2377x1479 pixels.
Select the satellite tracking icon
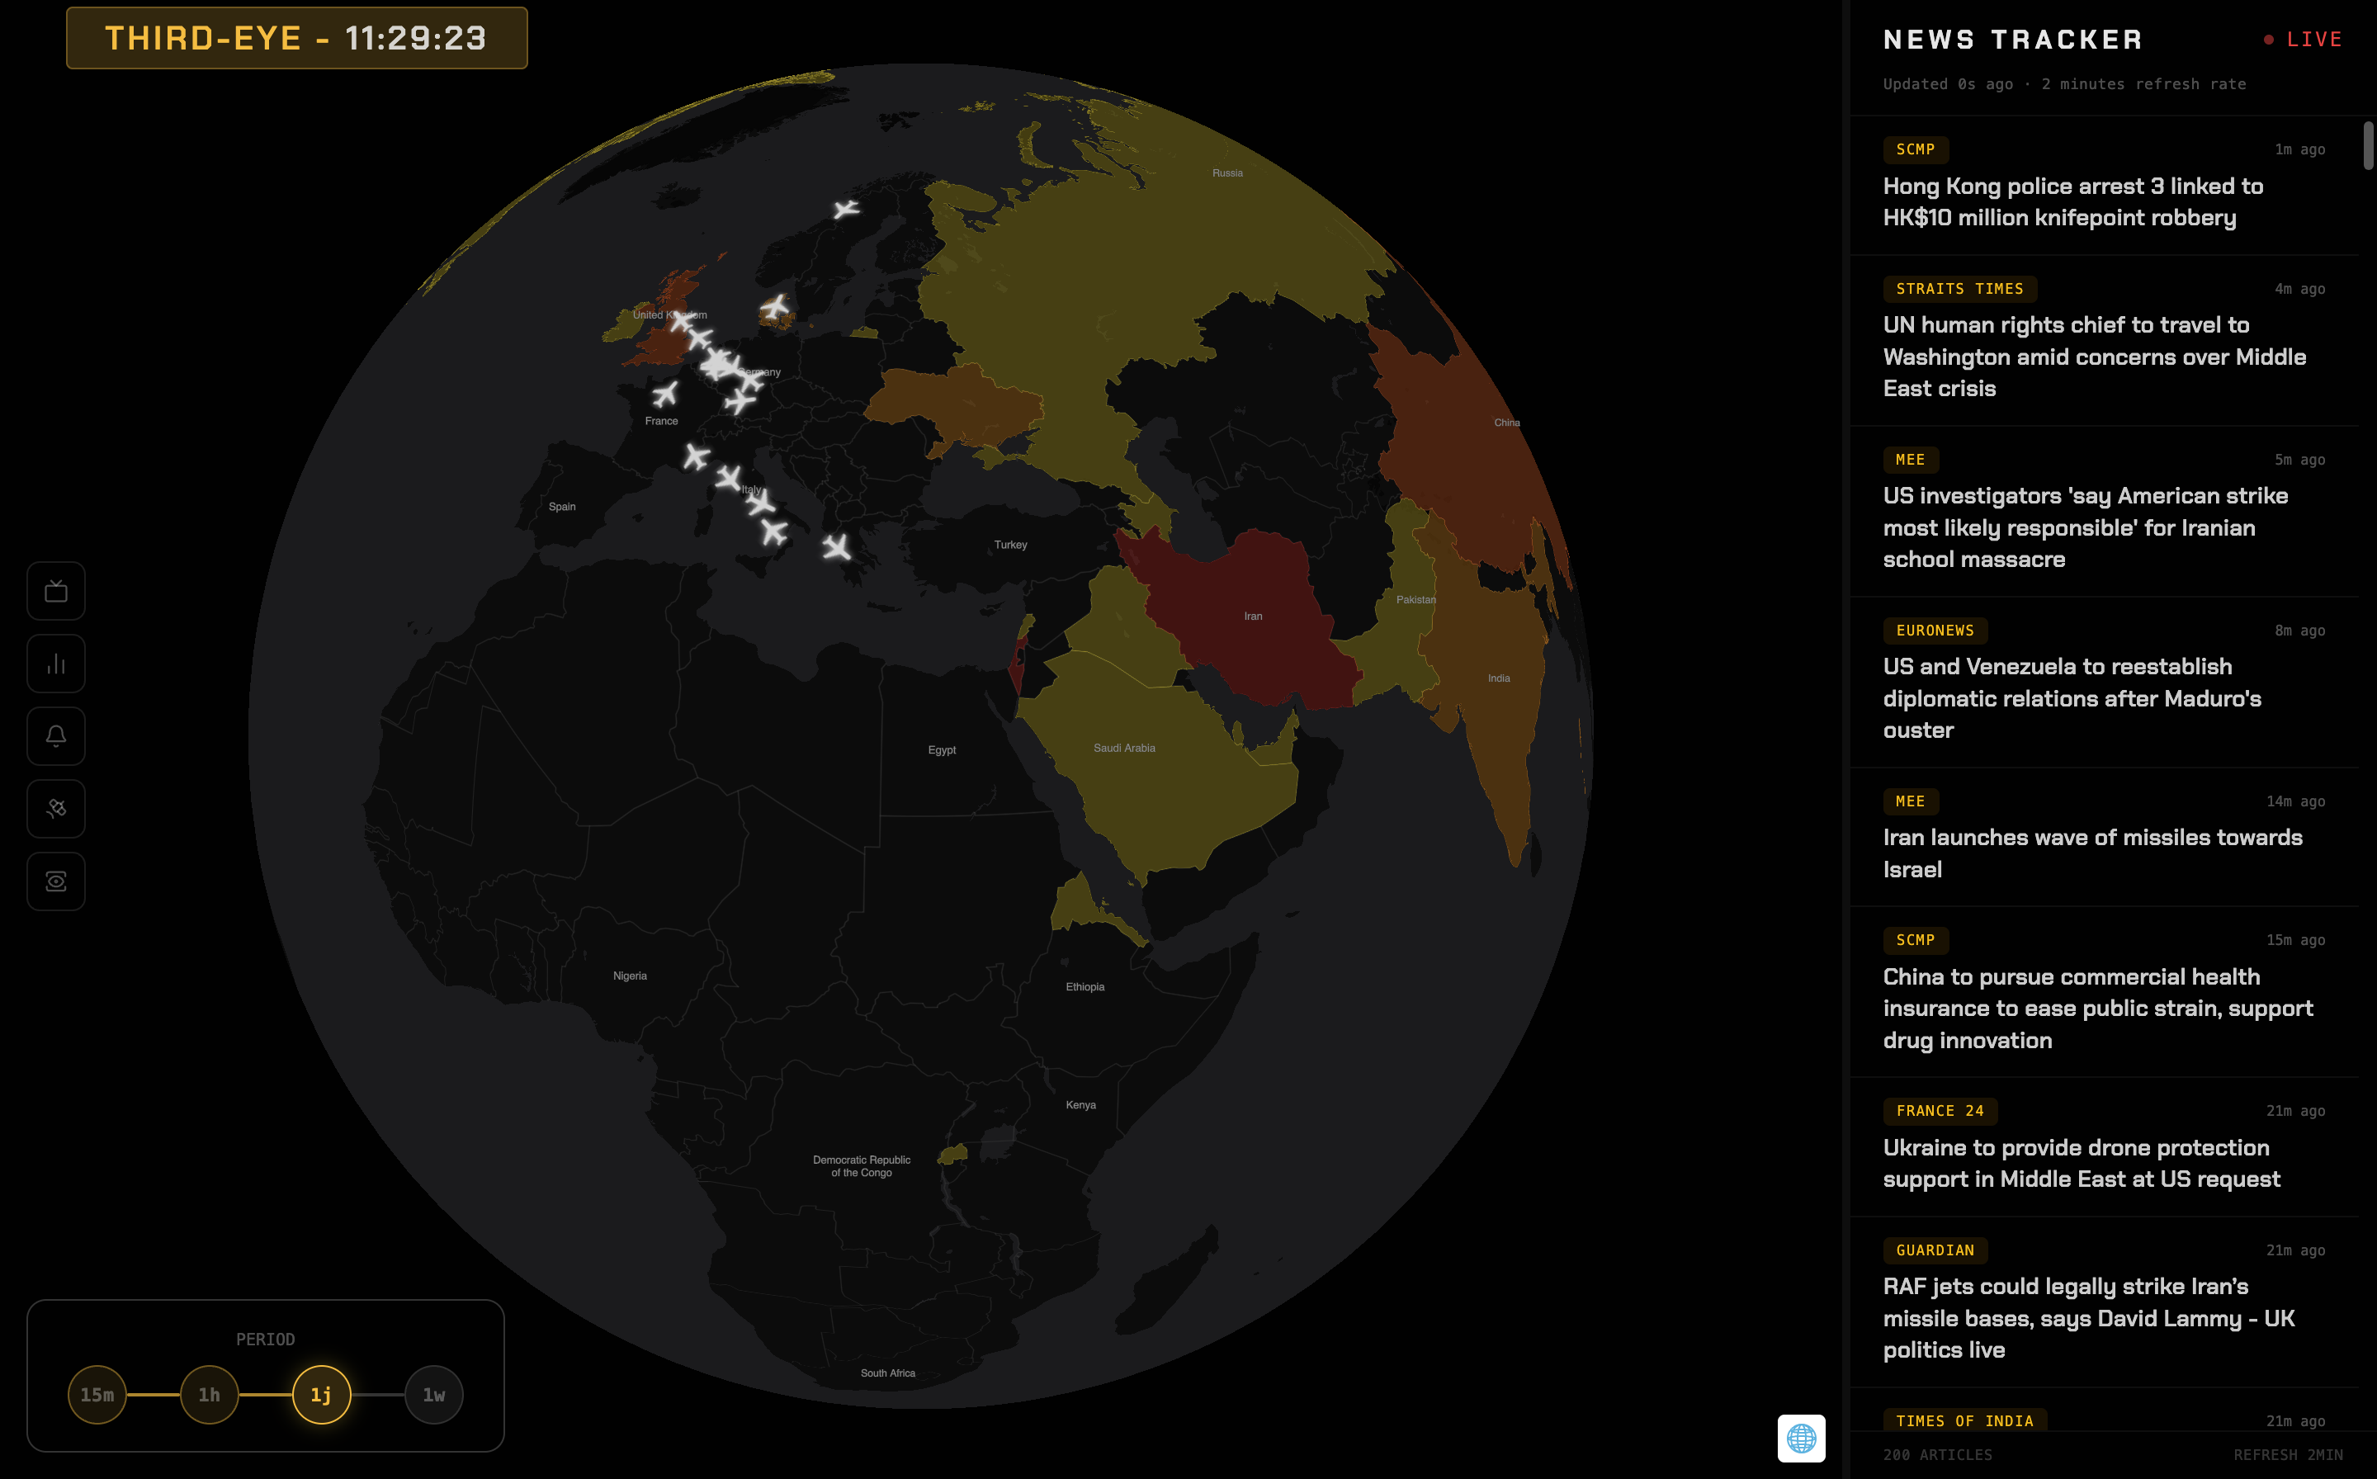[56, 809]
